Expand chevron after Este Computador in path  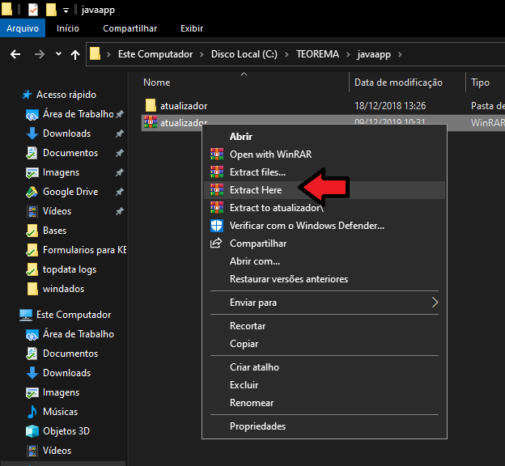click(202, 54)
